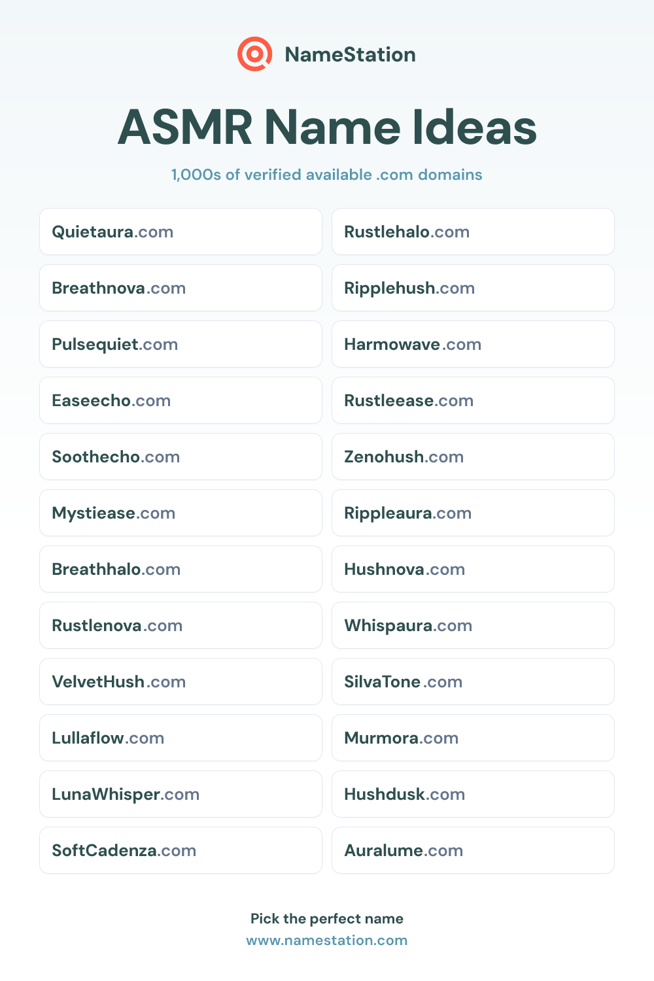654x981 pixels.
Task: Click the Hushnova.com card
Action: coord(473,569)
